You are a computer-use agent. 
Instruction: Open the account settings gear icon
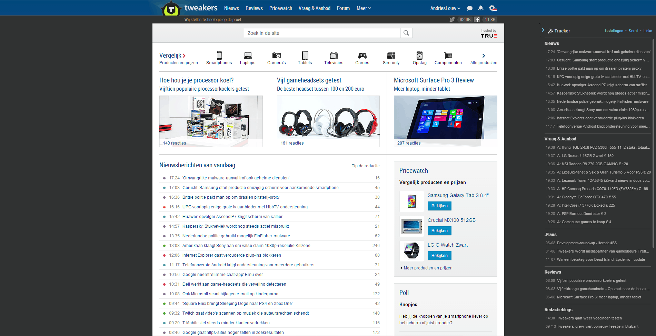pos(493,8)
